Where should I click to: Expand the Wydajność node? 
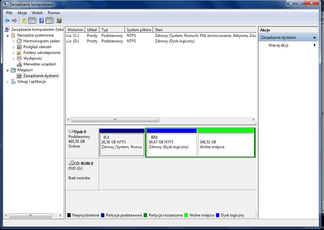(x=13, y=59)
